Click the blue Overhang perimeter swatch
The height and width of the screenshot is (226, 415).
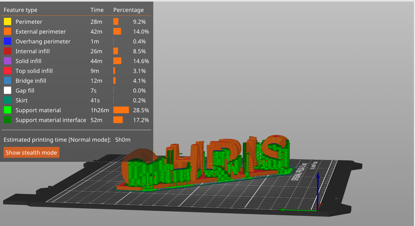click(x=8, y=41)
